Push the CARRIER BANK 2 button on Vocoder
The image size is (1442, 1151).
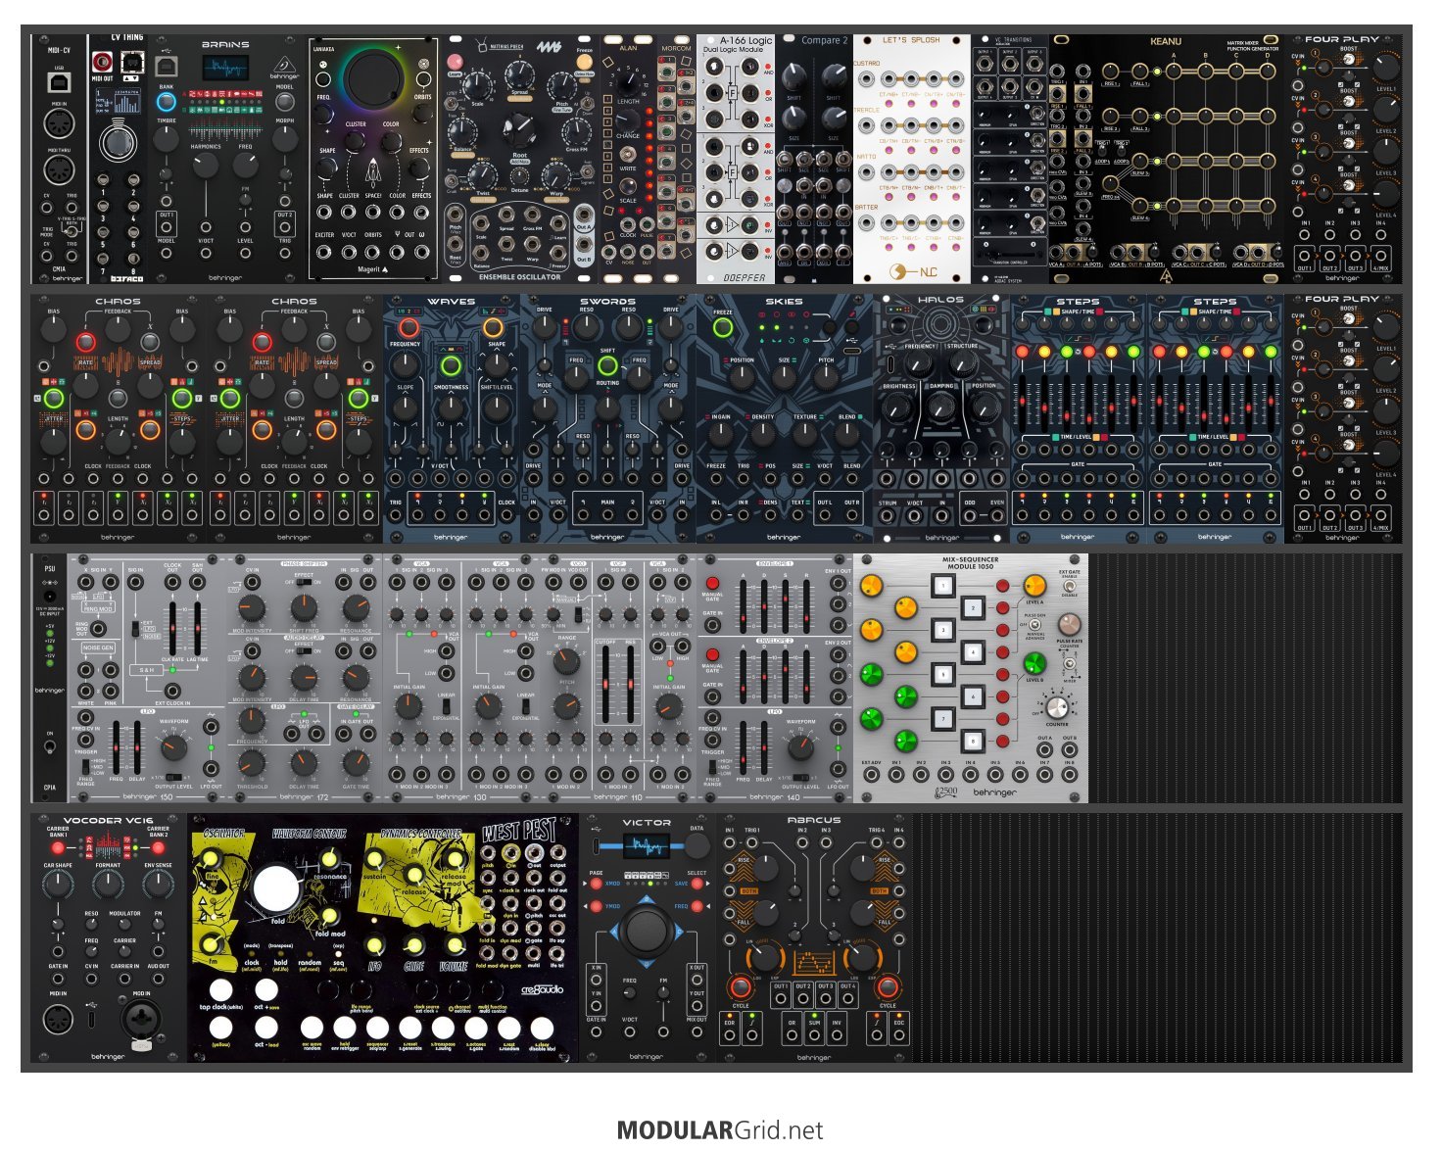158,847
